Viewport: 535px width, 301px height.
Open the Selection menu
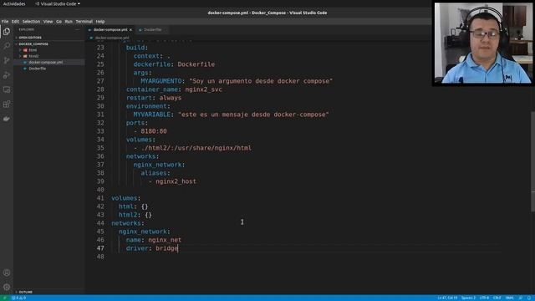coord(31,21)
